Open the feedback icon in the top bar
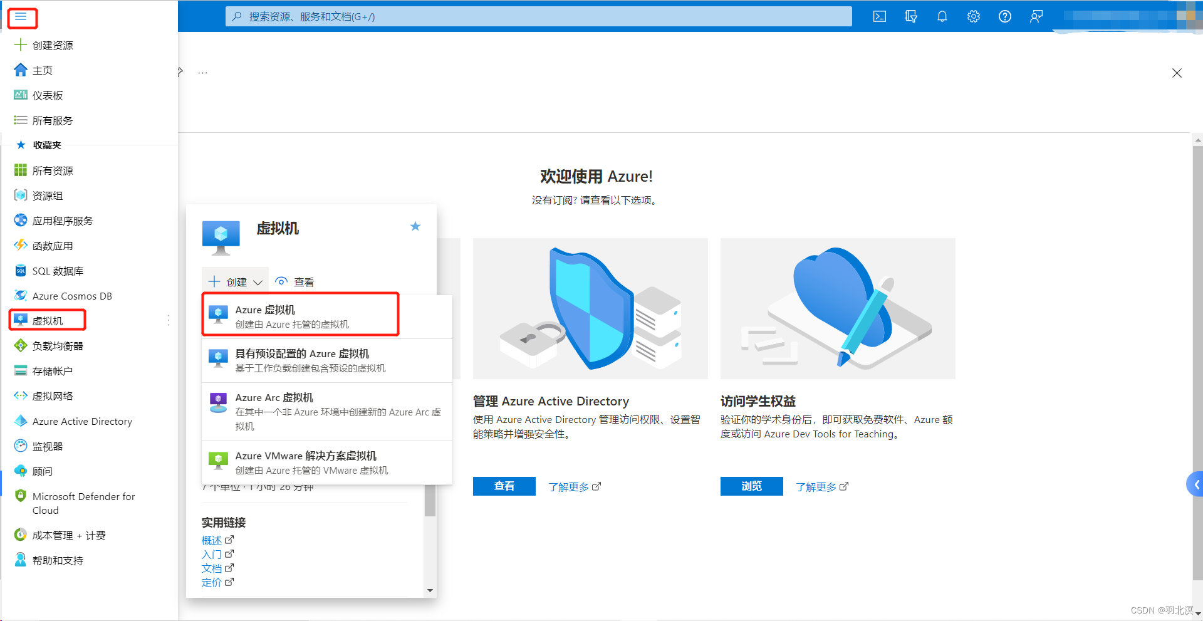Viewport: 1203px width, 621px height. 1036,17
